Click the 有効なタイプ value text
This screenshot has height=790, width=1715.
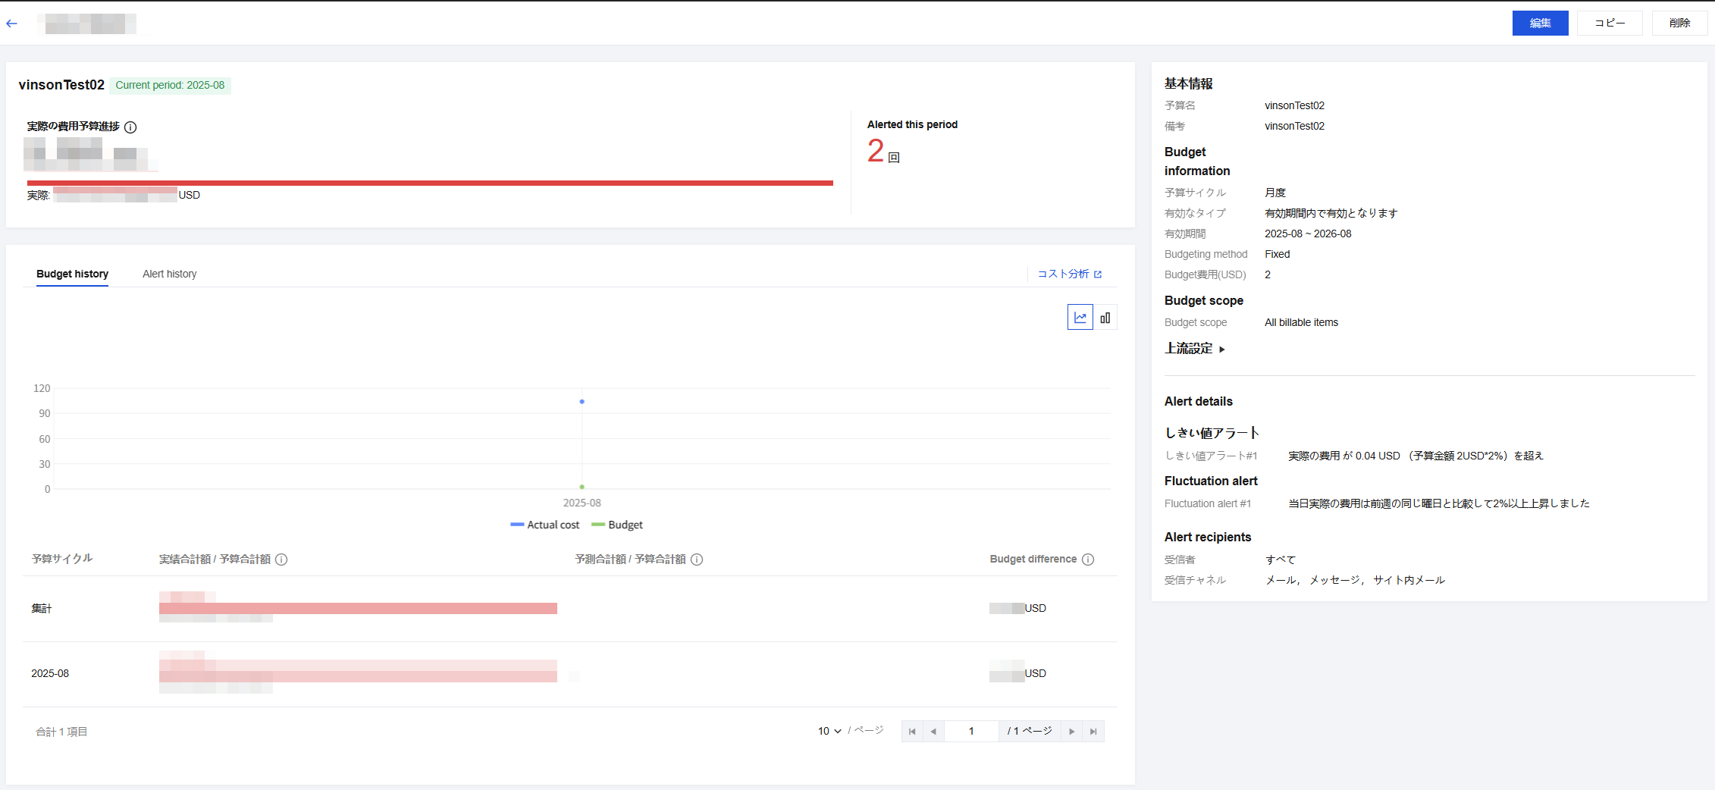pyautogui.click(x=1331, y=214)
